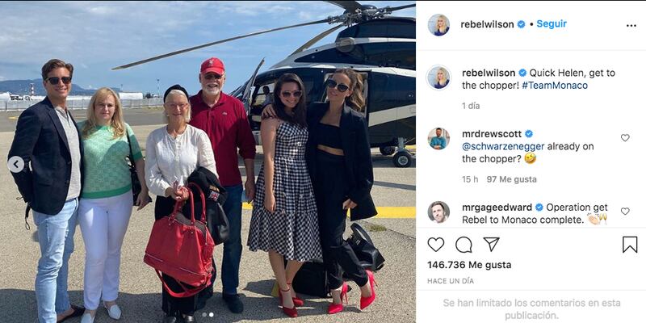Click the mrdrewscott profile avatar
Viewport: 646px width, 323px height.
tap(438, 138)
